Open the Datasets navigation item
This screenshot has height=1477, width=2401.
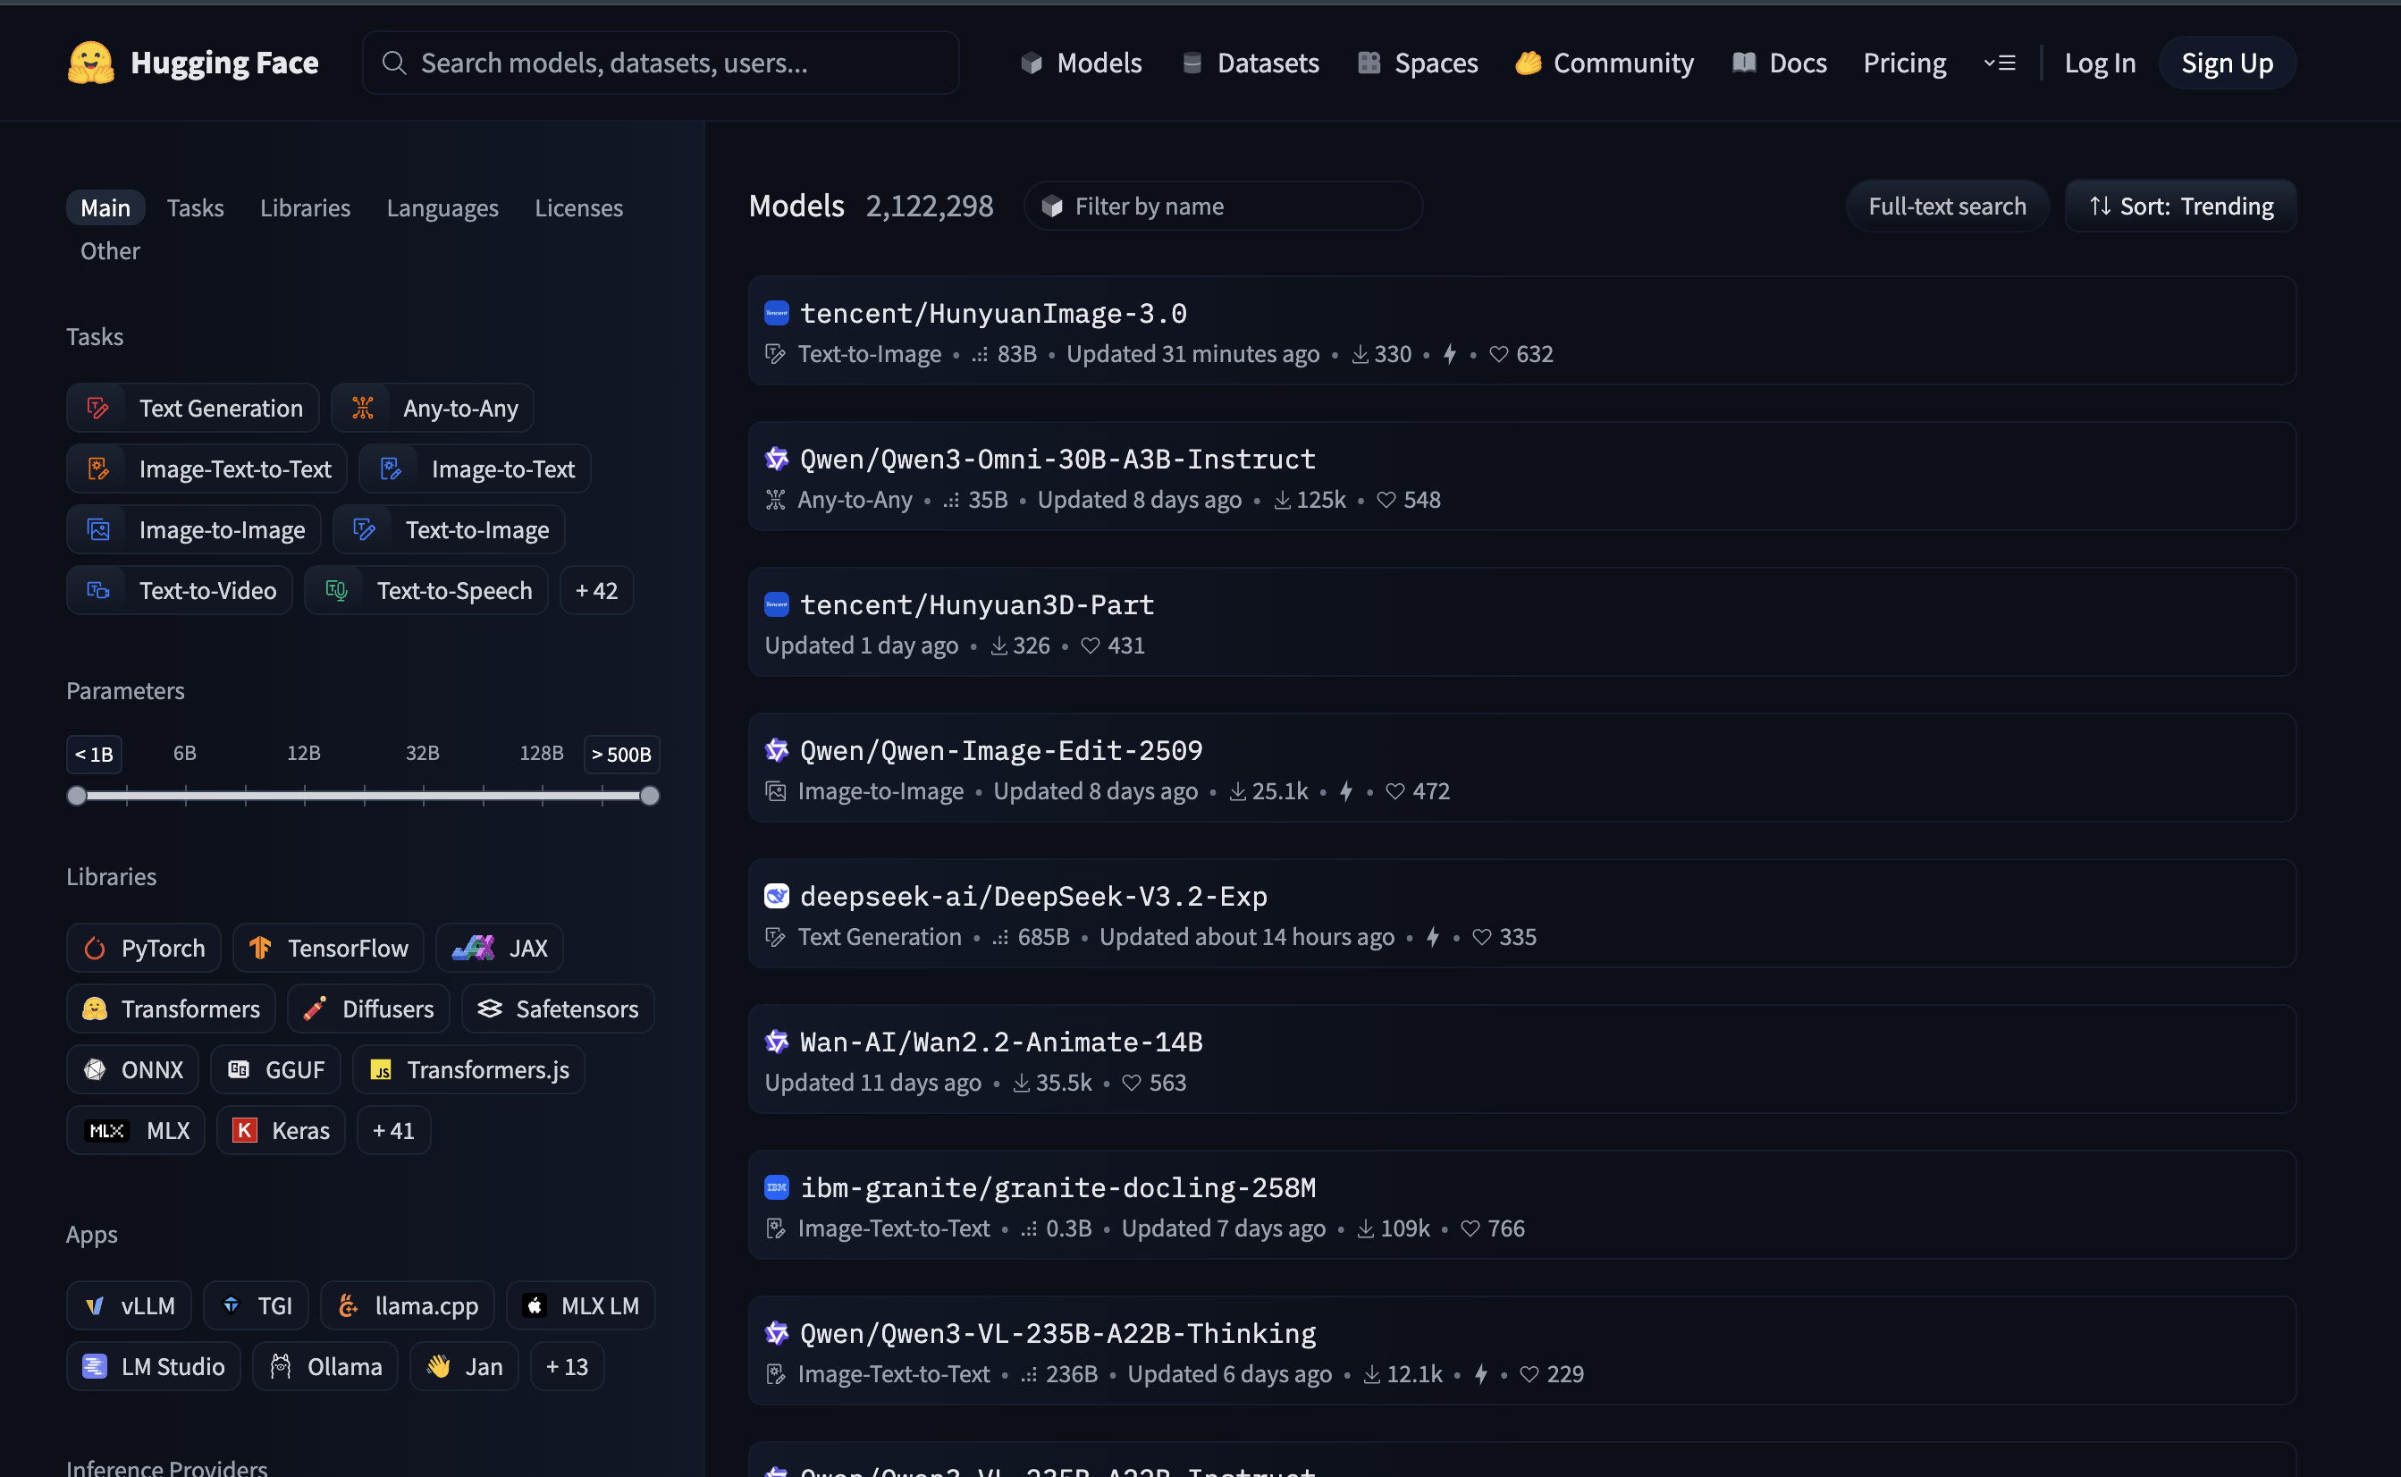pyautogui.click(x=1250, y=63)
